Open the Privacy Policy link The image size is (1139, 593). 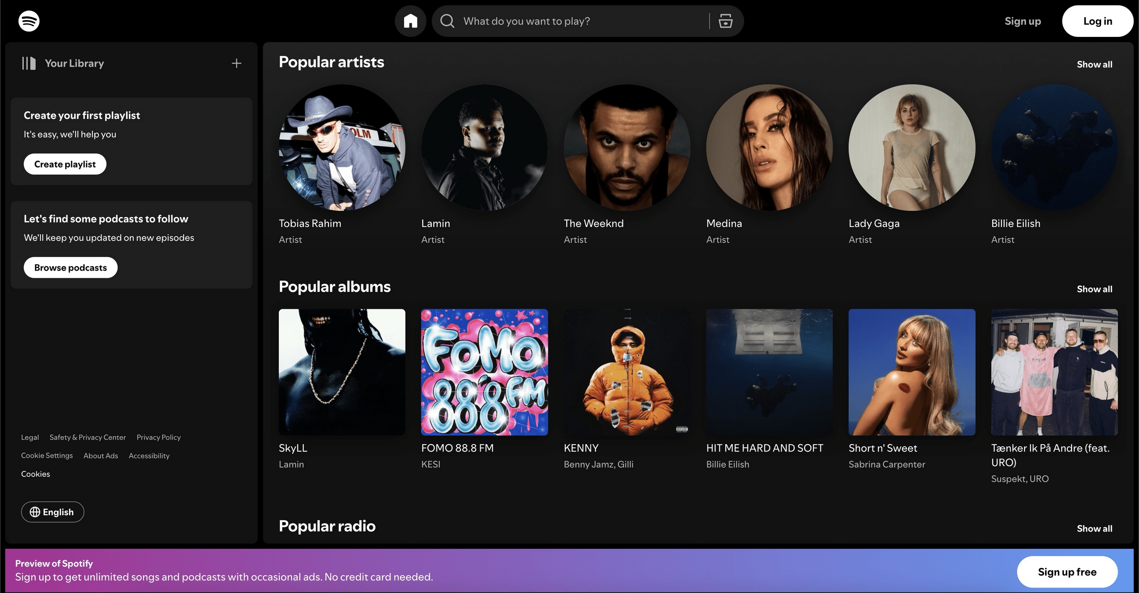click(159, 437)
